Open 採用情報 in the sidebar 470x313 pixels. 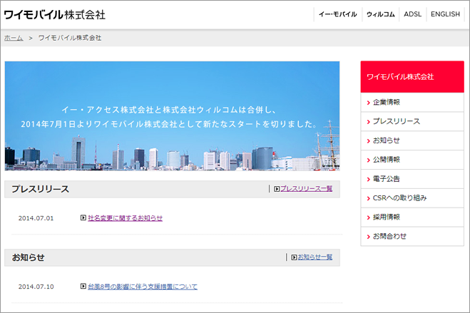tap(412, 217)
